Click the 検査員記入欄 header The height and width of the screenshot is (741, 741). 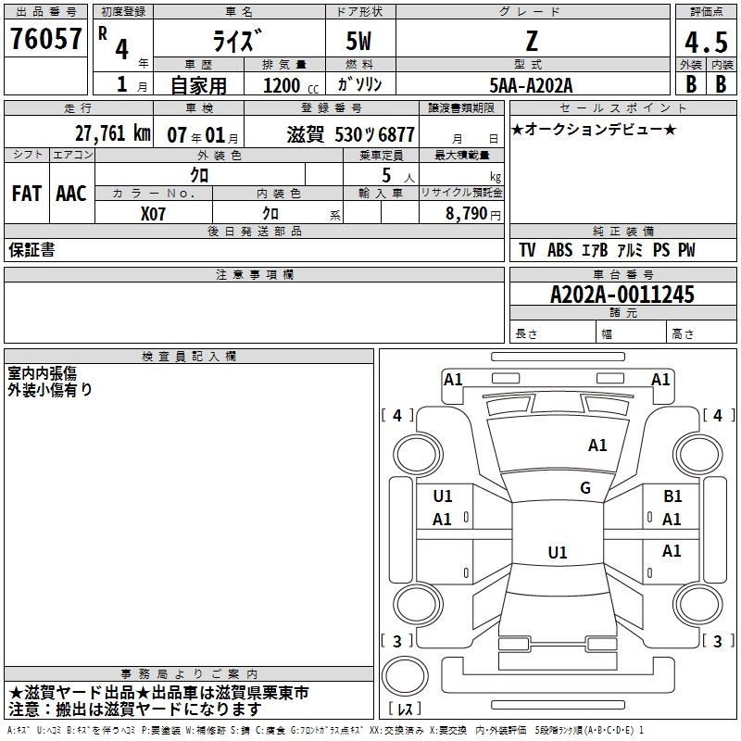(x=189, y=357)
